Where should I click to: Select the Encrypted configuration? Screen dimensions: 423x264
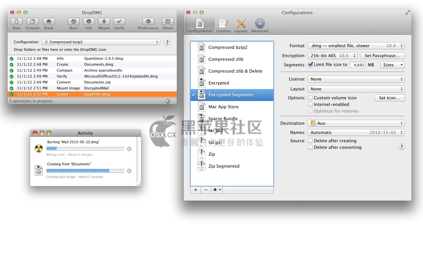click(232, 83)
